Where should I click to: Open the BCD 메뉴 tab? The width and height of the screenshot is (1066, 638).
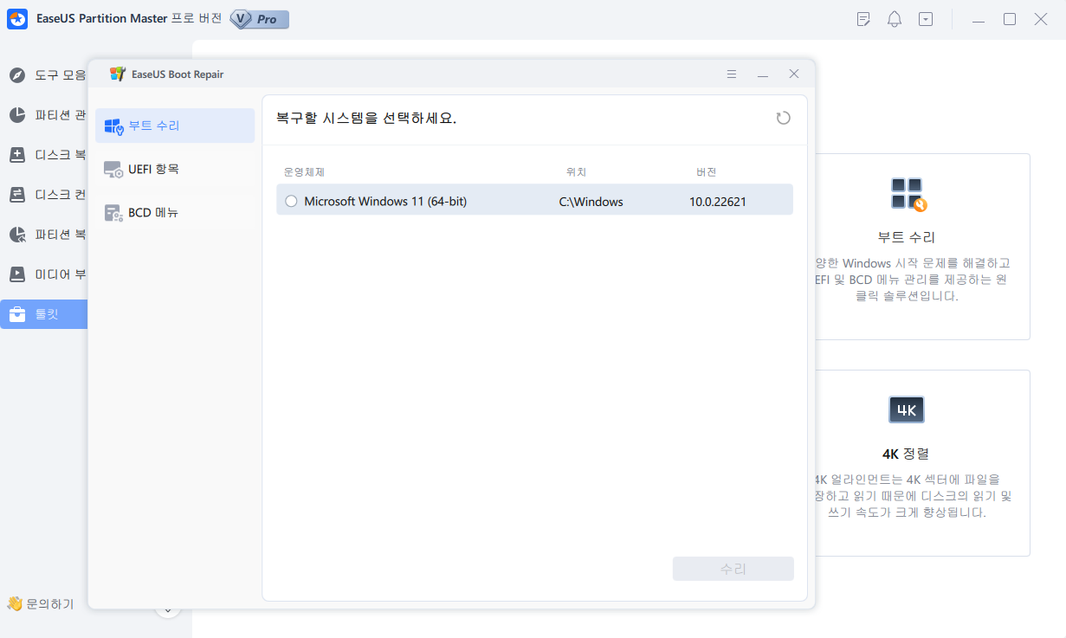[x=175, y=212]
